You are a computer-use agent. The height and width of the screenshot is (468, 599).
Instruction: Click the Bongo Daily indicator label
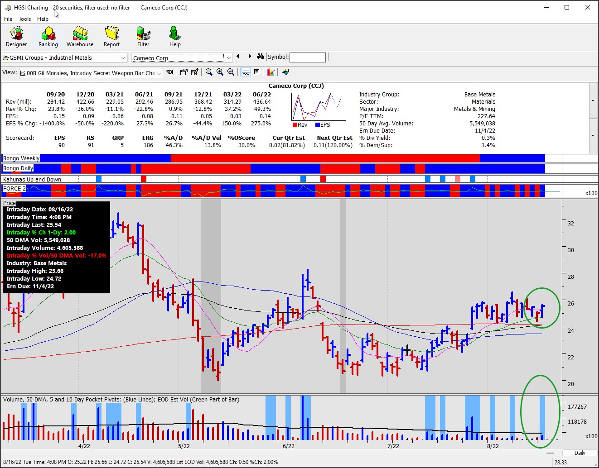click(18, 168)
